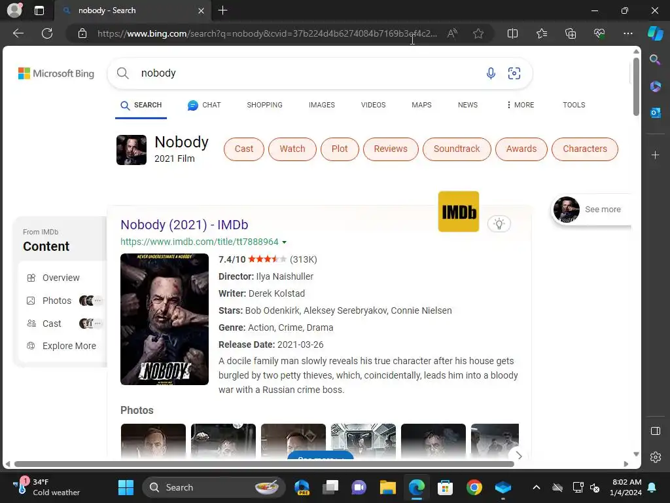Viewport: 670px width, 503px height.
Task: Click the Characters pill button
Action: point(584,149)
